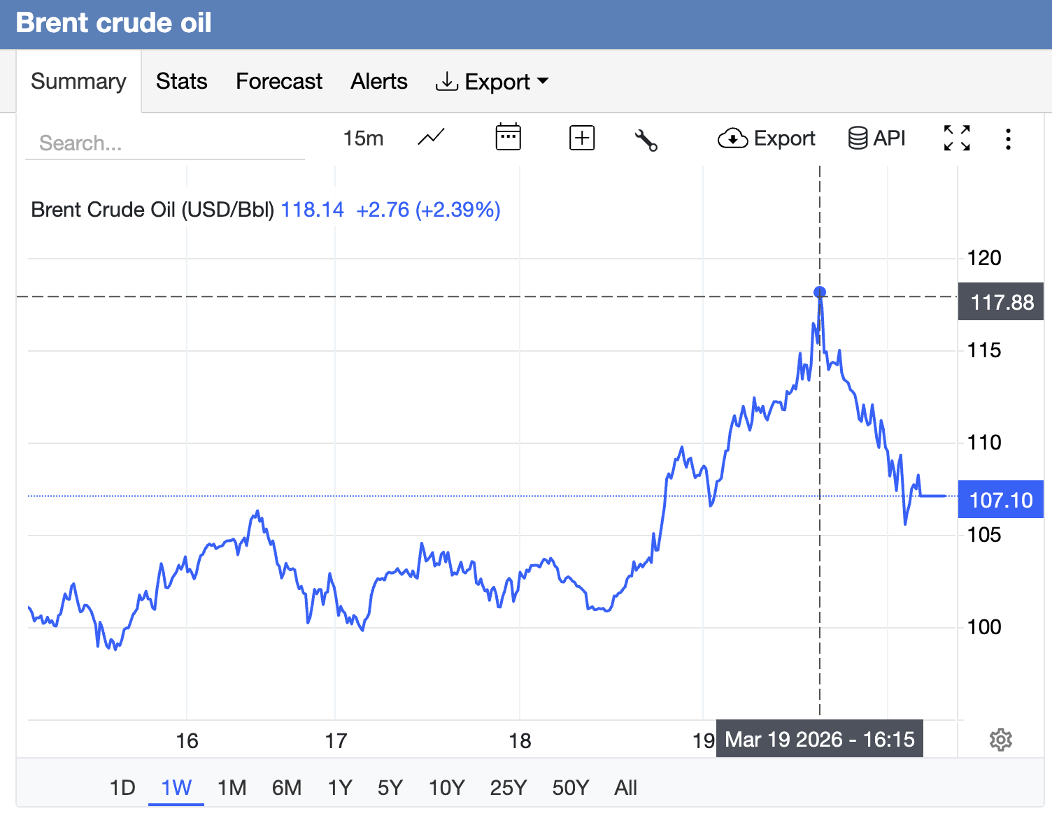
Task: Enter fullscreen chart mode
Action: [x=956, y=138]
